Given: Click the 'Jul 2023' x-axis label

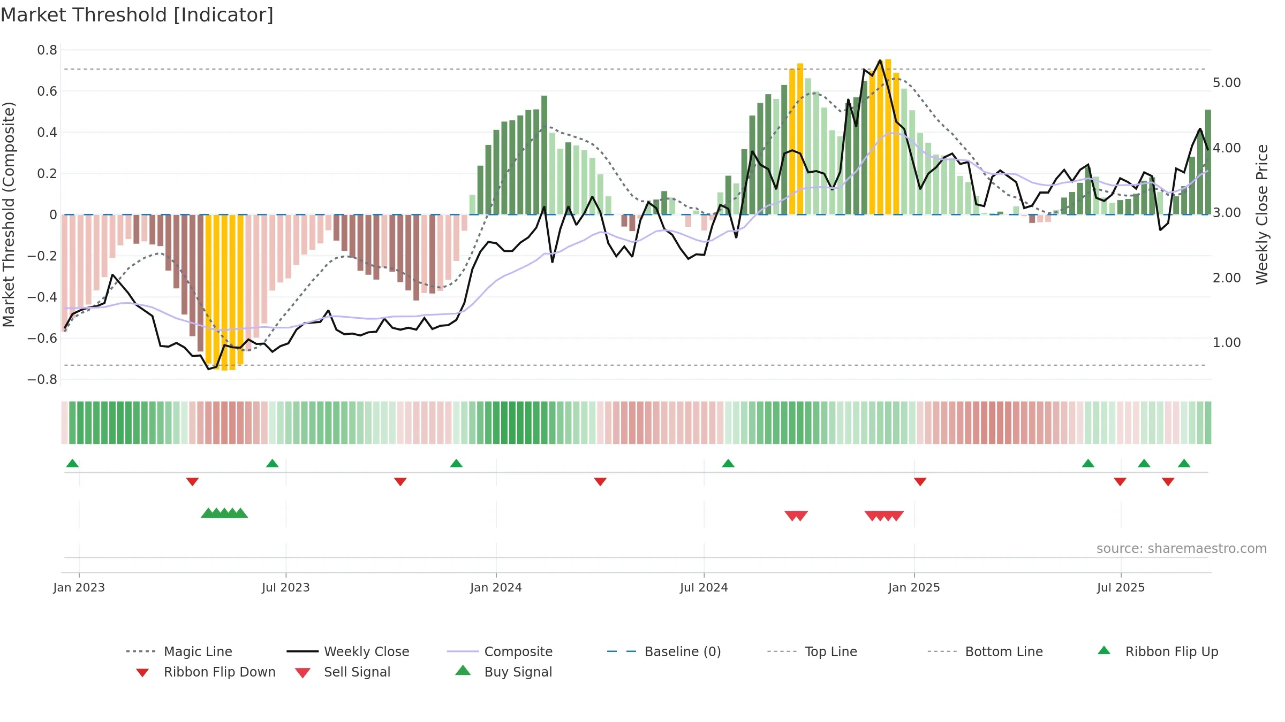Looking at the screenshot, I should pyautogui.click(x=285, y=588).
